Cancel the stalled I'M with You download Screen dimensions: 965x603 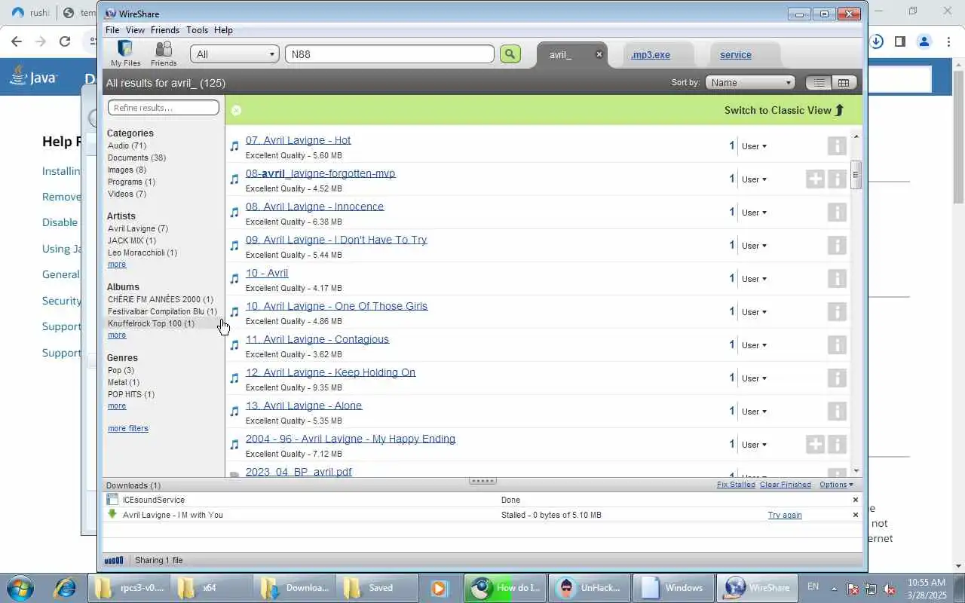point(856,515)
